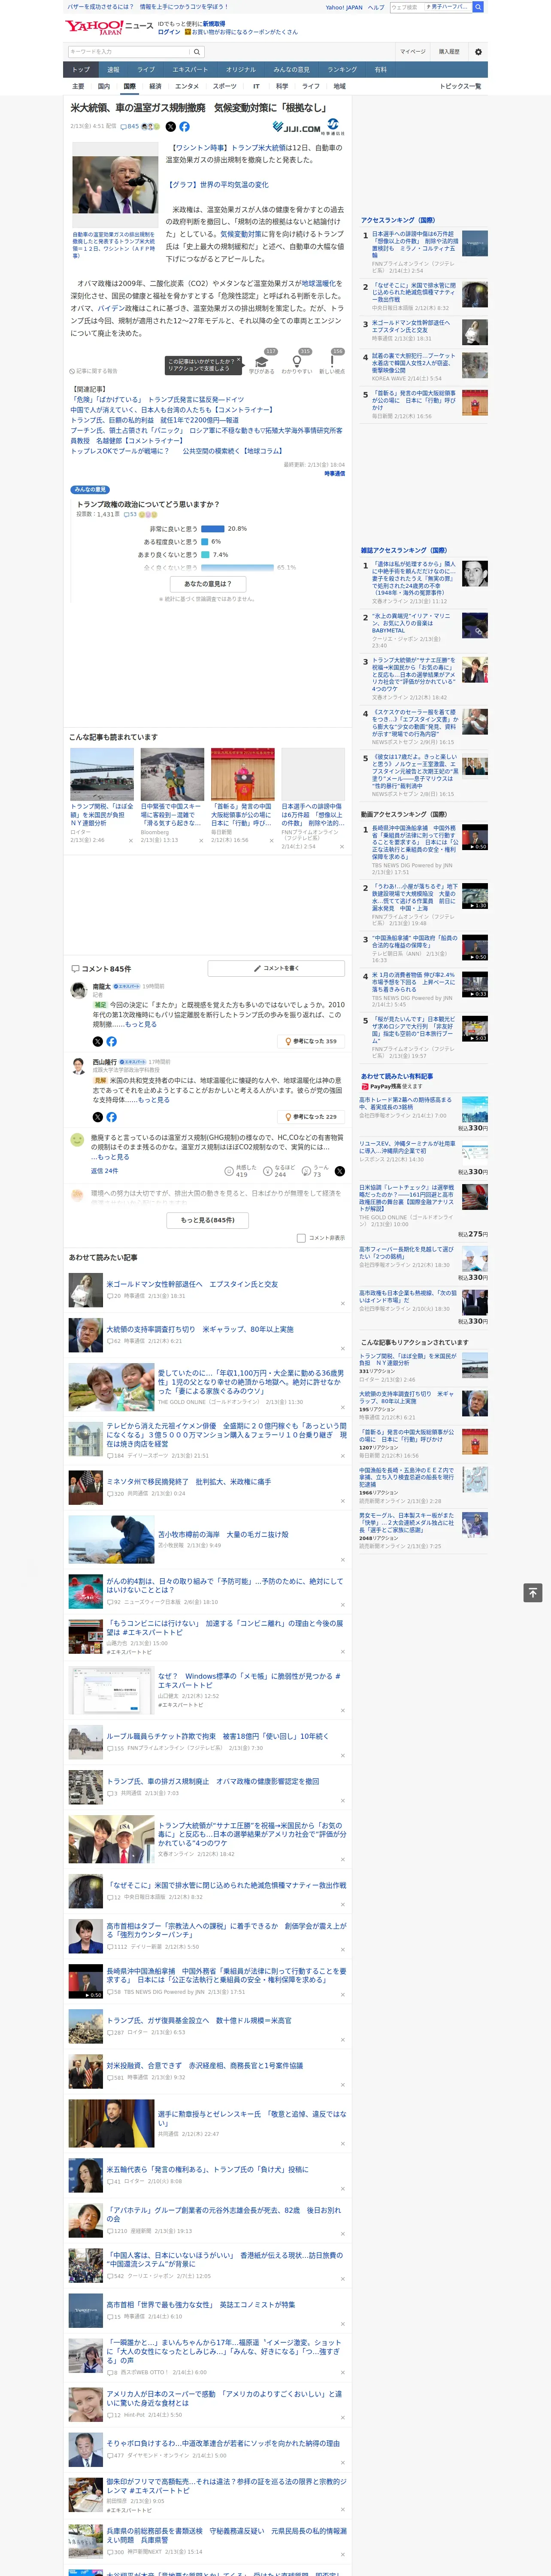Viewport: 551px width, 2576px height.
Task: Open the settings gear icon
Action: 477,52
